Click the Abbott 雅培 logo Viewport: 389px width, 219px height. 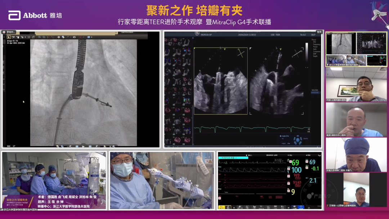[35, 15]
